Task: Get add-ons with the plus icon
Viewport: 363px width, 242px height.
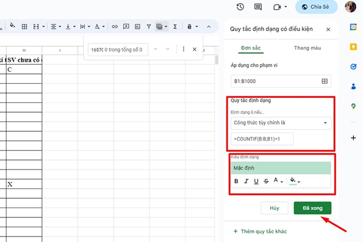Action: click(x=353, y=138)
